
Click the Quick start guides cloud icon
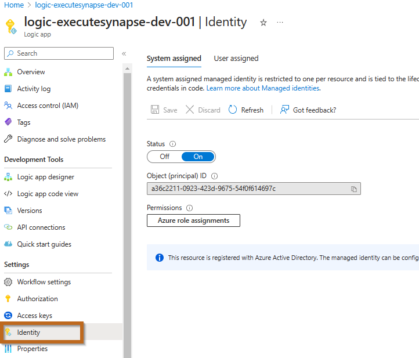point(8,244)
